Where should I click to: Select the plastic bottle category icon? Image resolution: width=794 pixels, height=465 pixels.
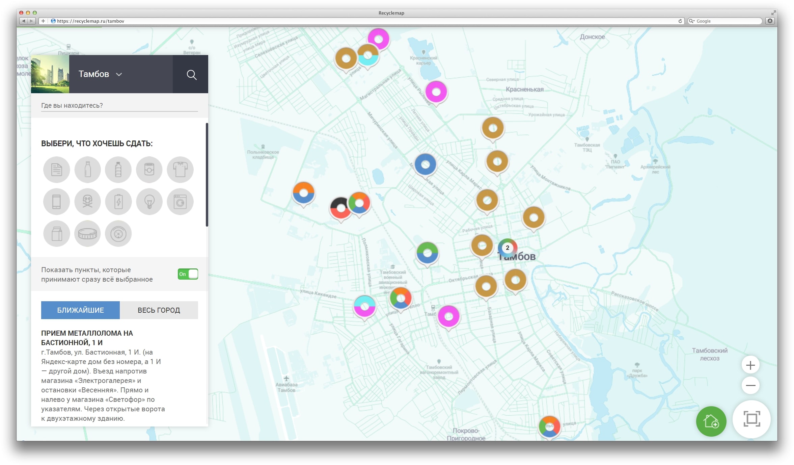click(118, 170)
